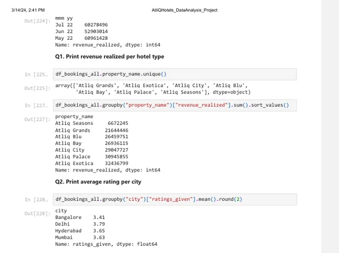
Task: Click the groupby property_name revenue code cell
Action: click(175, 105)
